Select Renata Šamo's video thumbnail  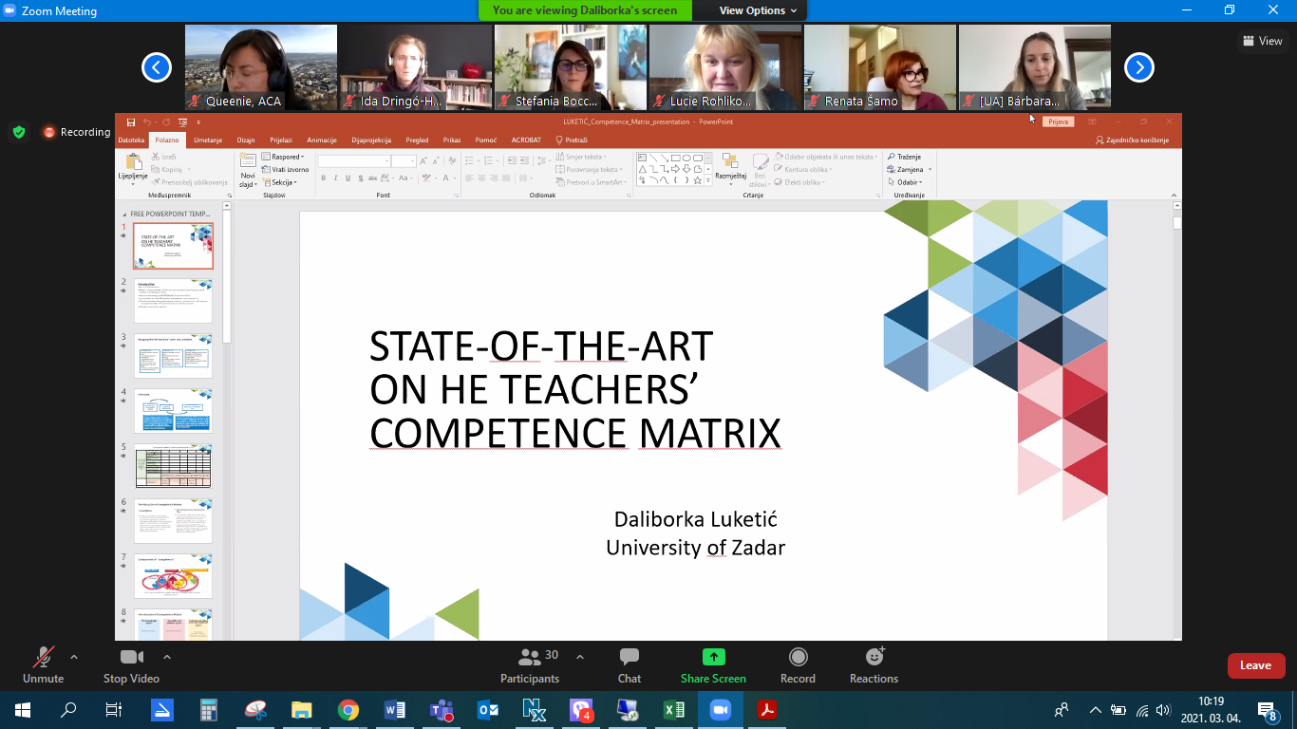[879, 67]
